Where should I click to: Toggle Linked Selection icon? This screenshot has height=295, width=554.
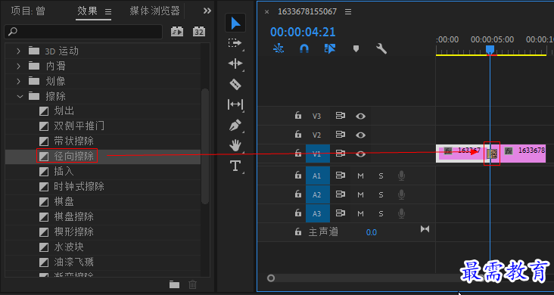coord(330,48)
